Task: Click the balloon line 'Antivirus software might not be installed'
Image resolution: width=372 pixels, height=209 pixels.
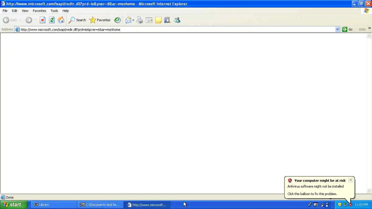Action: [316, 186]
